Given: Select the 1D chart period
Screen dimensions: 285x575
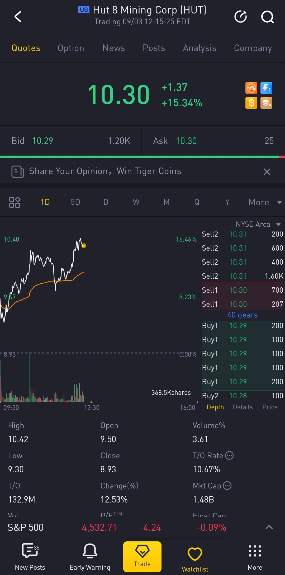Looking at the screenshot, I should (45, 202).
